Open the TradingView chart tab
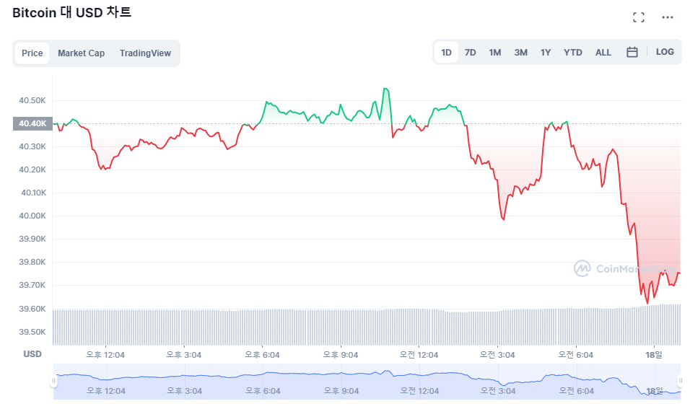This screenshot has height=409, width=690. click(145, 53)
